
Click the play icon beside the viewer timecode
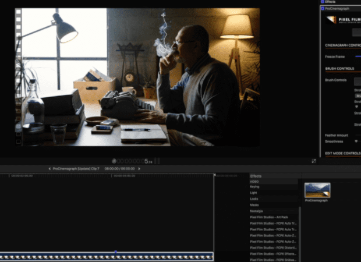(114, 161)
